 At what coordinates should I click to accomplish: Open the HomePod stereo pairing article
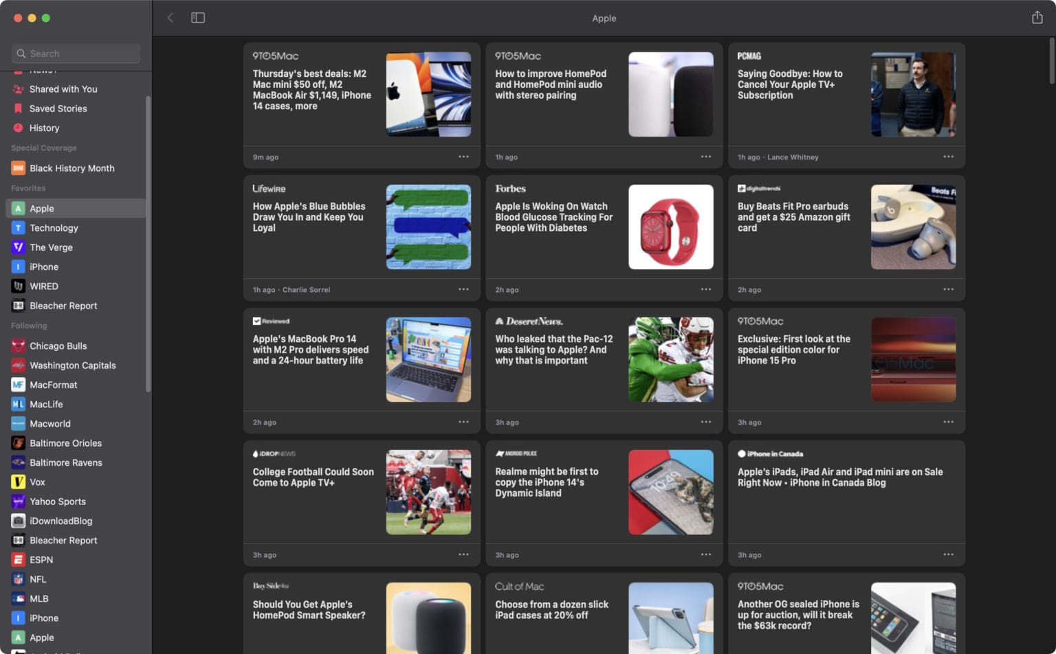(x=554, y=84)
